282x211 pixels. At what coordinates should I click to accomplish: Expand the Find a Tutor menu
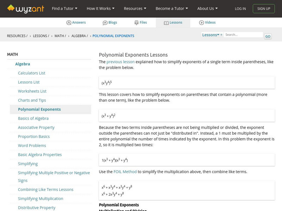click(65, 8)
